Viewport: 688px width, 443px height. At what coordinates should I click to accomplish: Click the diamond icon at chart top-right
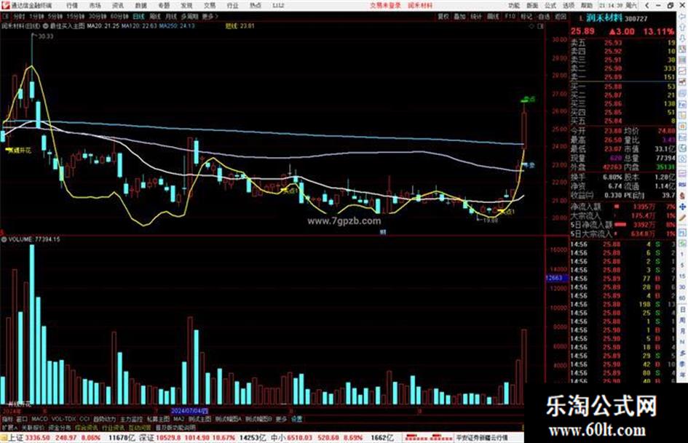pos(531,26)
